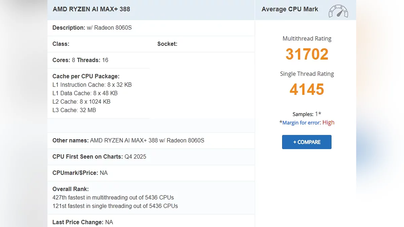Click the L1 Instruction Cache line
The height and width of the screenshot is (227, 404).
point(92,85)
